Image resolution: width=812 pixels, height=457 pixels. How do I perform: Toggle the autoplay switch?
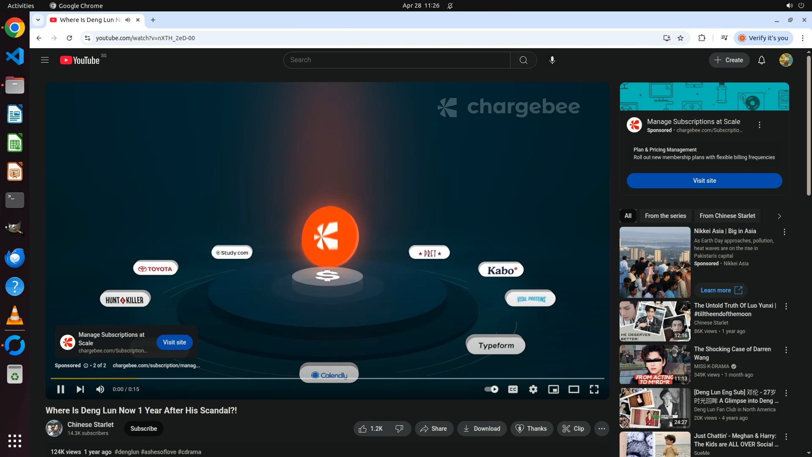[491, 389]
